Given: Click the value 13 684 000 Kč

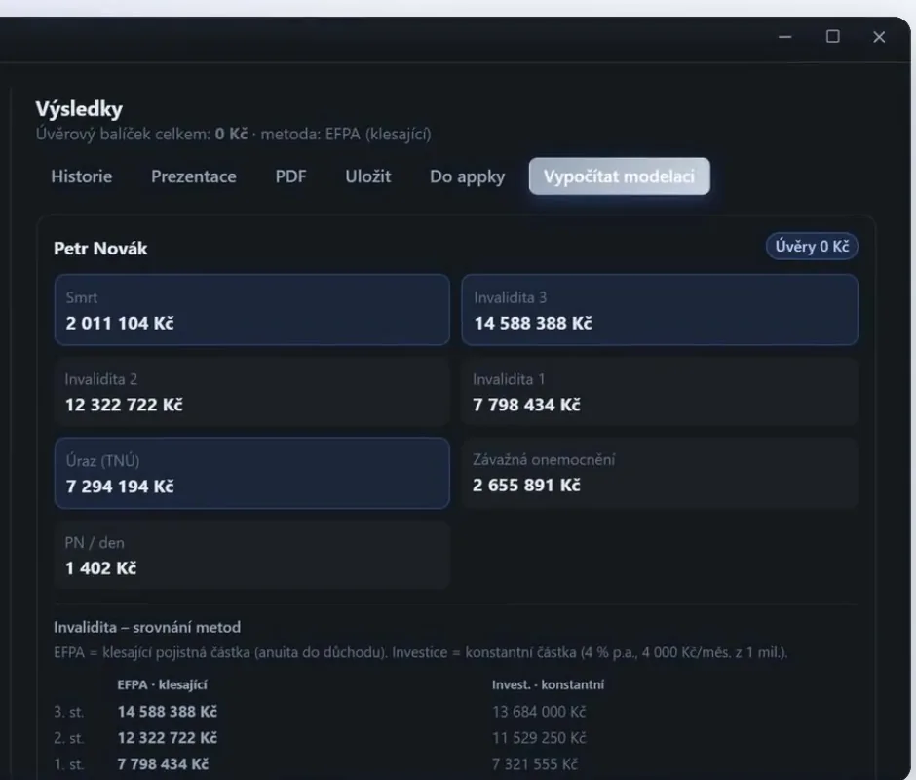Looking at the screenshot, I should coord(539,712).
